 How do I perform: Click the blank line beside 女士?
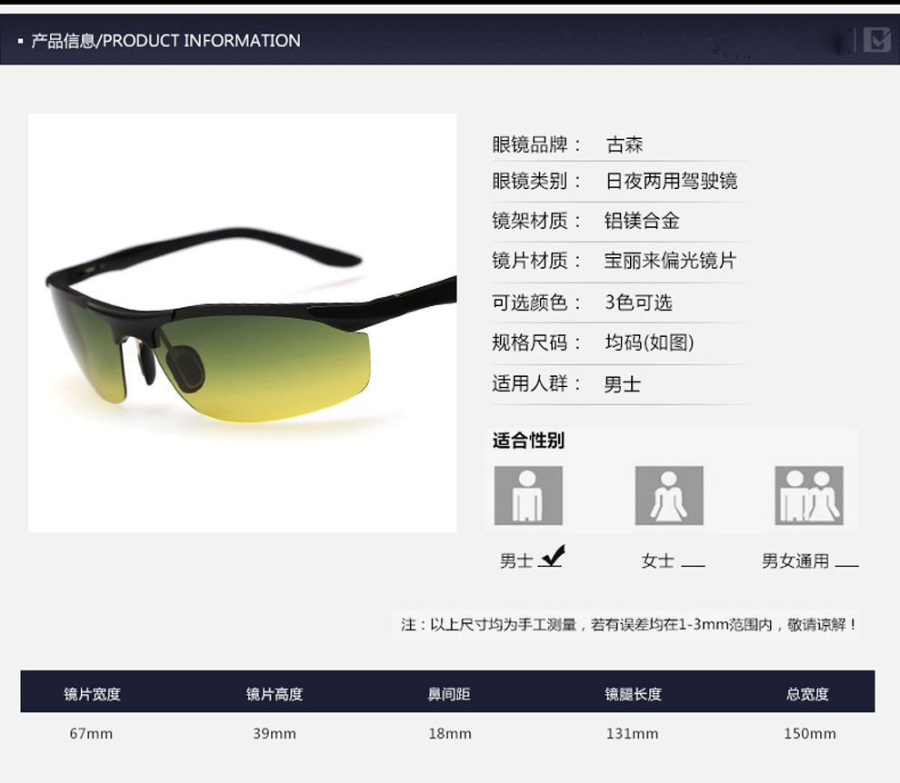(693, 566)
